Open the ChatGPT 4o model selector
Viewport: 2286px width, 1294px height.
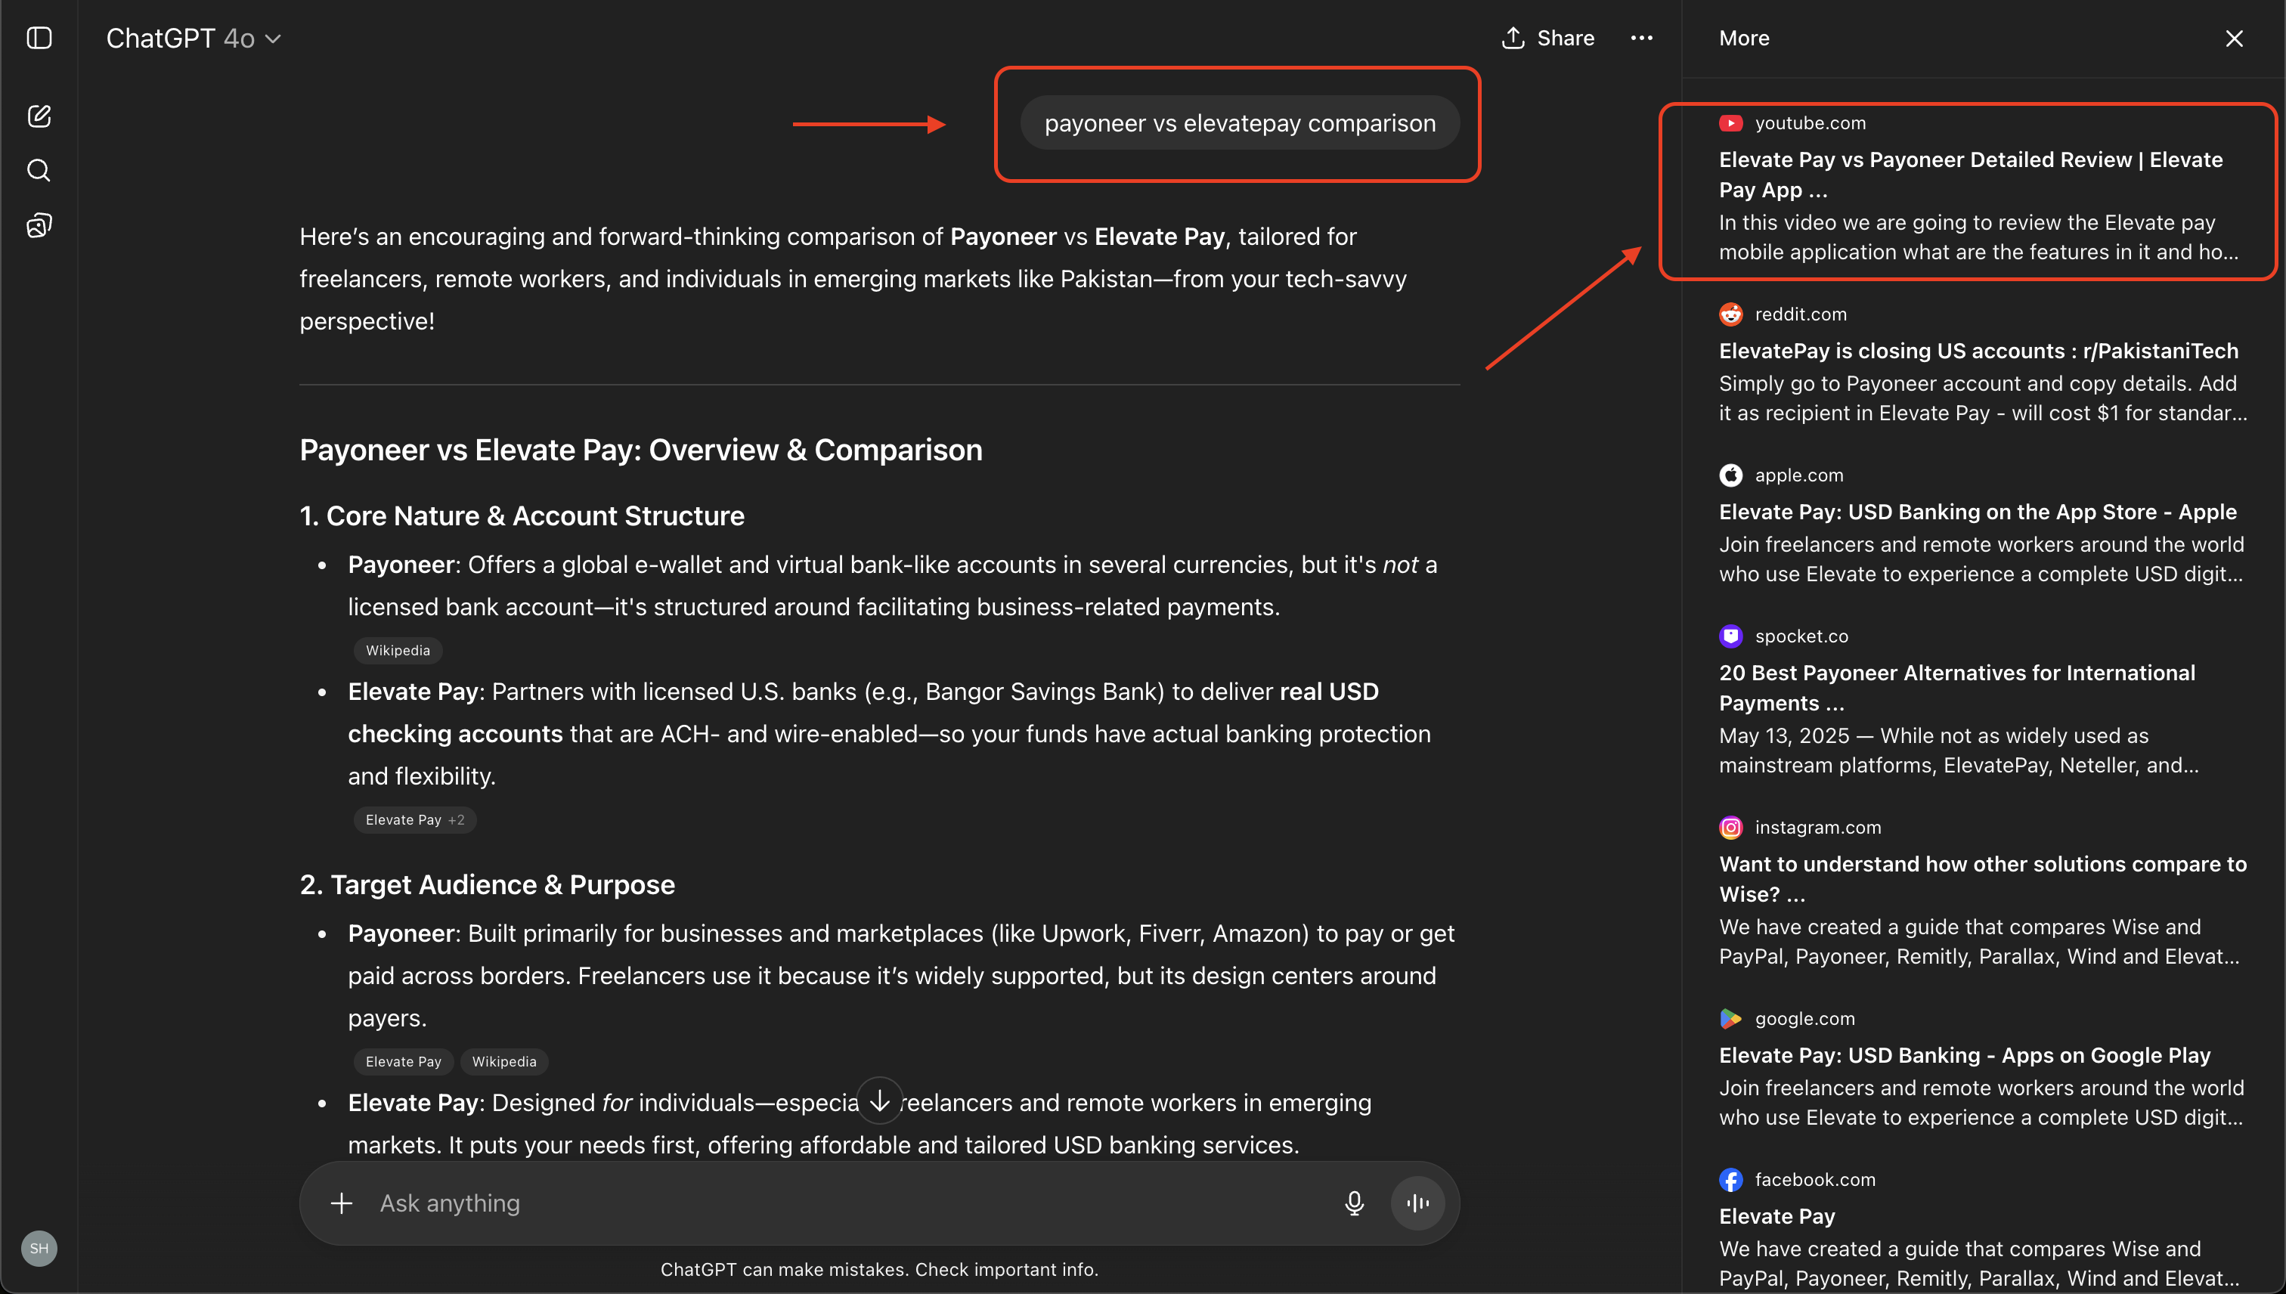193,39
